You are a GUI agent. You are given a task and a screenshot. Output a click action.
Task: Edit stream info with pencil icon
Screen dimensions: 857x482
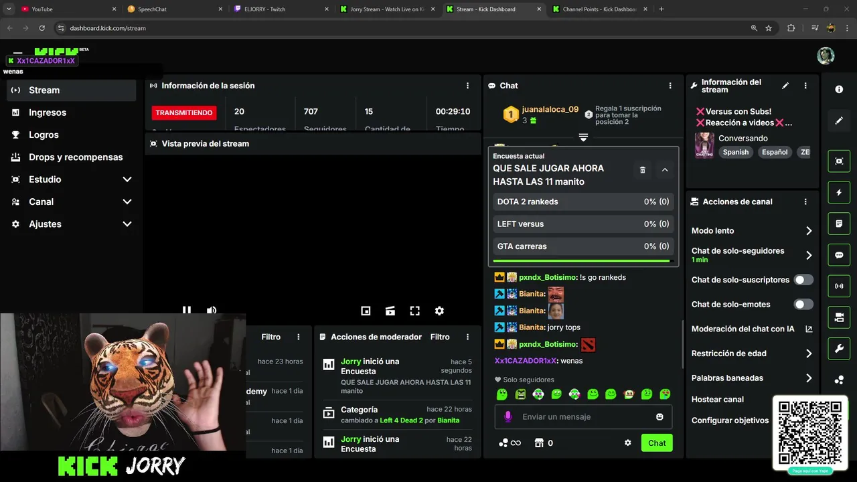pos(785,86)
